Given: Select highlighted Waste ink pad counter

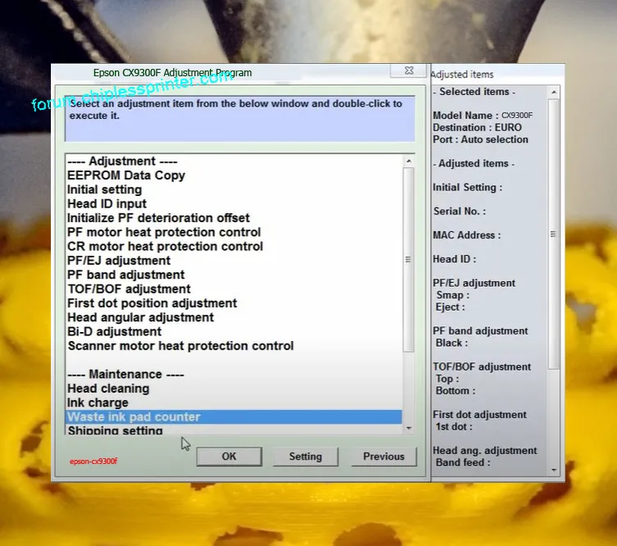Looking at the screenshot, I should (x=234, y=416).
